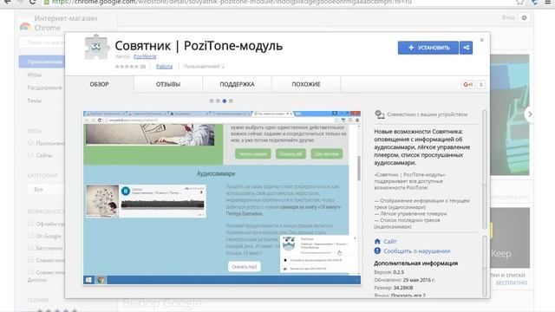Open the Обзор tab
Image resolution: width=555 pixels, height=312 pixels.
99,84
